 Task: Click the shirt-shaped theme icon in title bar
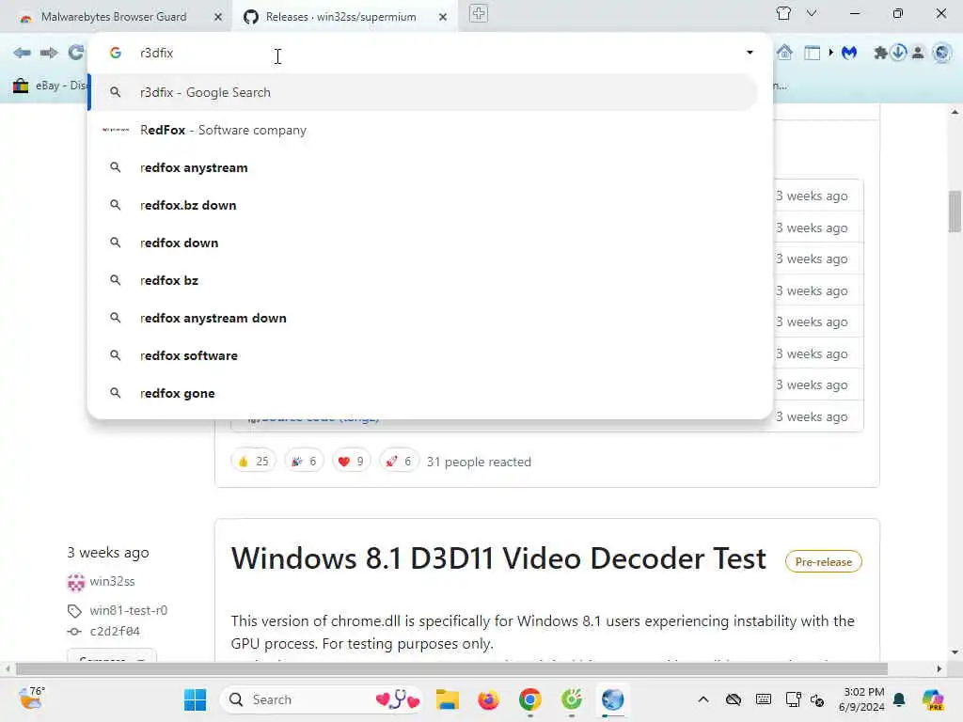pyautogui.click(x=783, y=13)
